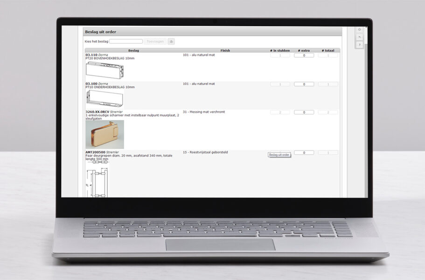Click the '03.110' article code
Image resolution: width=425 pixels, height=280 pixels.
point(91,55)
